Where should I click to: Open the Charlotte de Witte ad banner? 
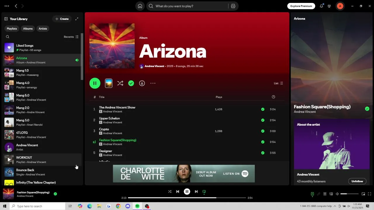pos(184,174)
